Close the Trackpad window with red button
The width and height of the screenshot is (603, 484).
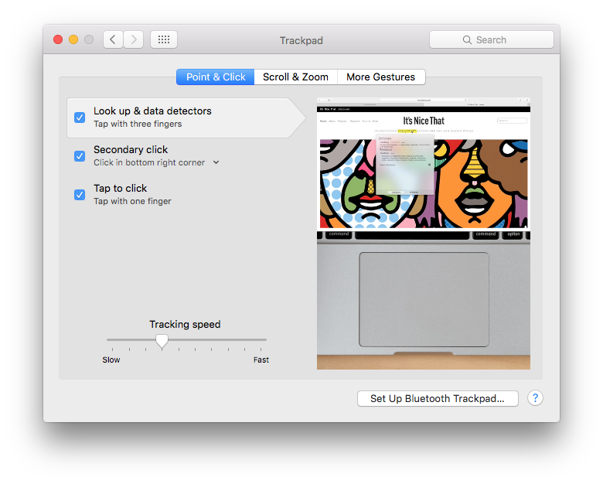58,39
